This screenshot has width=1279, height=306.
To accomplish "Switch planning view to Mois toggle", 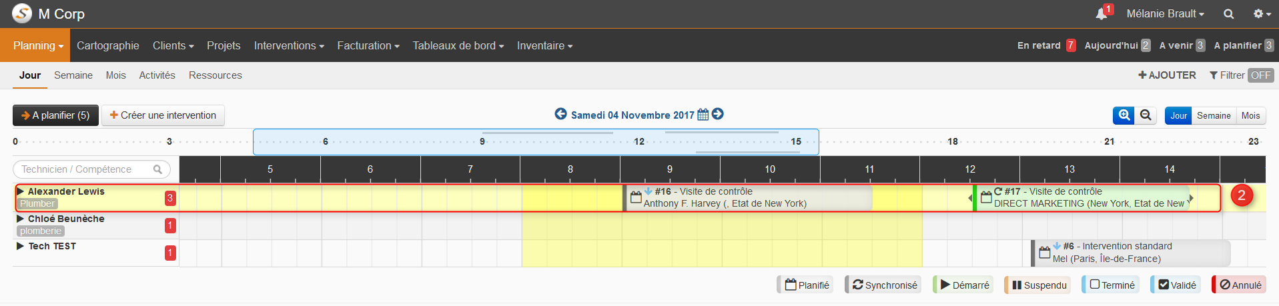I will coord(1250,115).
